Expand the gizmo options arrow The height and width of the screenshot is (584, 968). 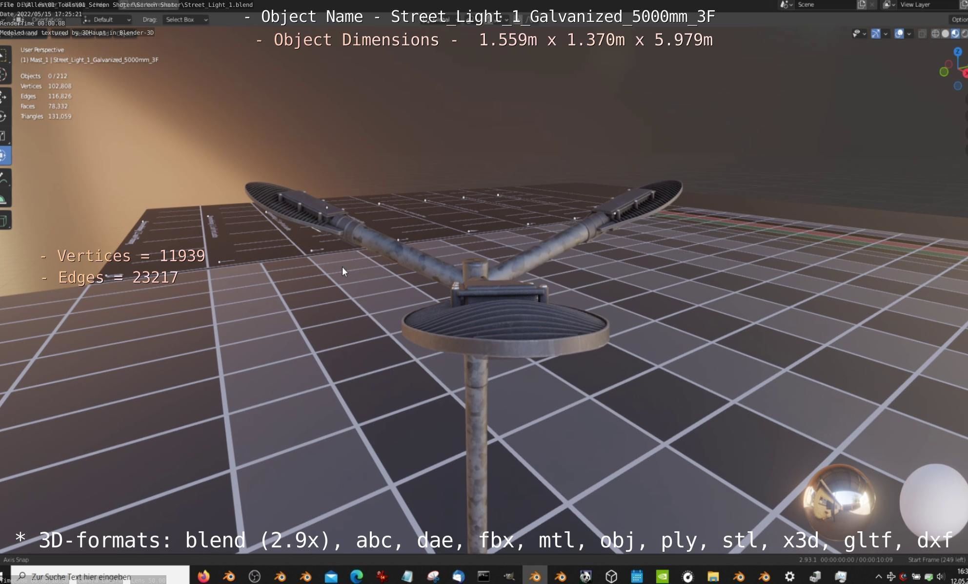click(x=886, y=34)
